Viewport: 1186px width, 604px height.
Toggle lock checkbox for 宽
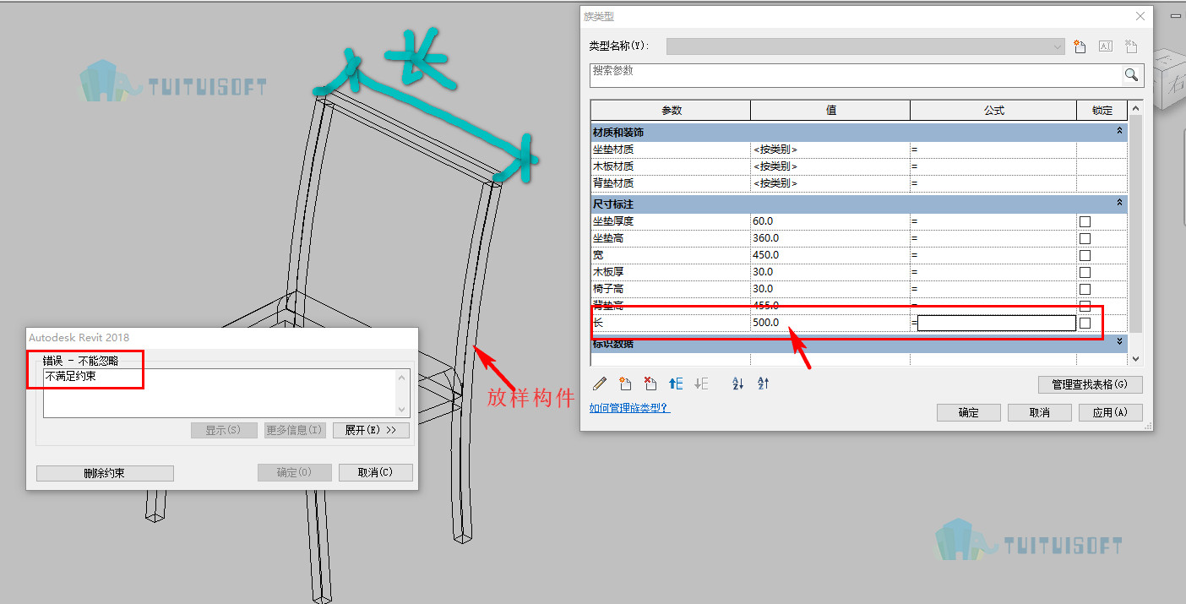pyautogui.click(x=1085, y=255)
